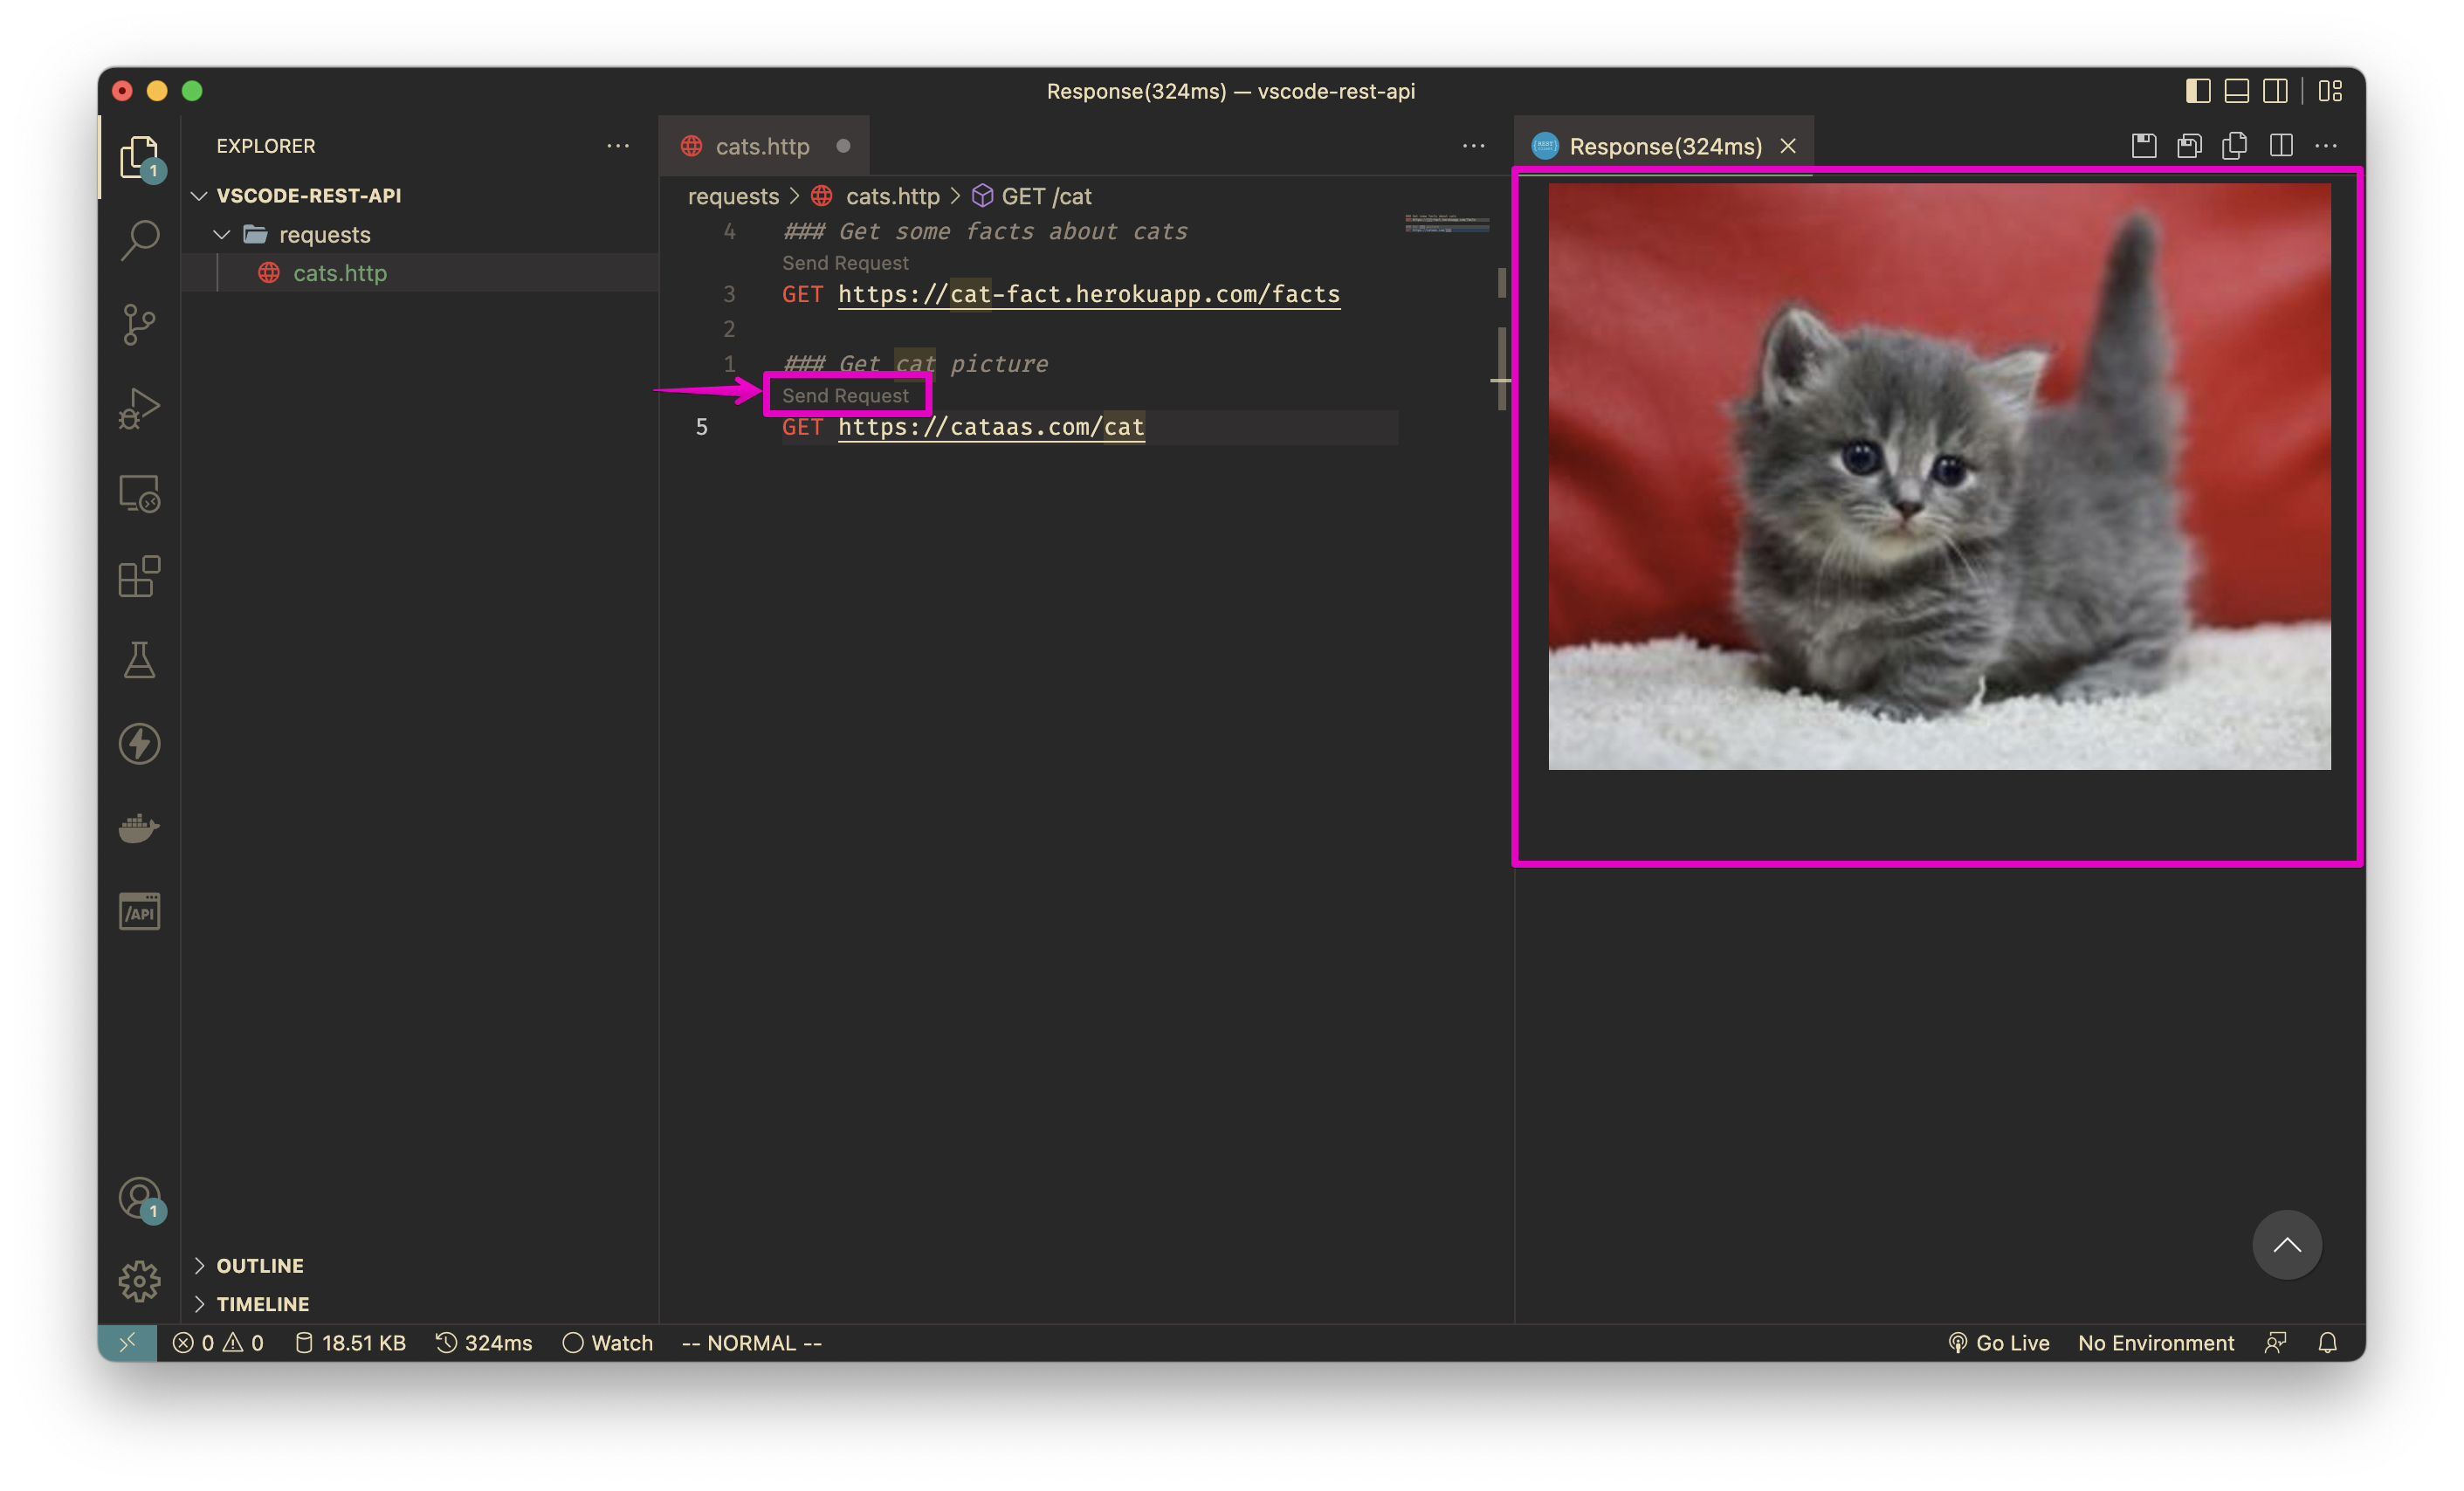Open the Explorer view in activity bar

pos(139,157)
